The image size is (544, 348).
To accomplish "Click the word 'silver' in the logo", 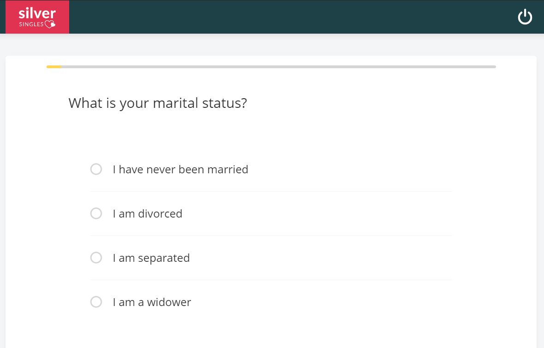I will pos(37,13).
